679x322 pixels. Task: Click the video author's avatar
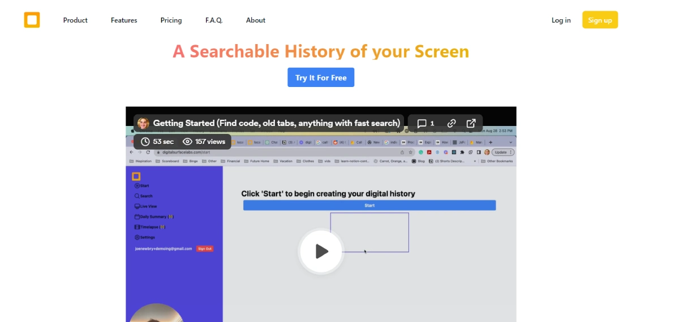coord(143,123)
